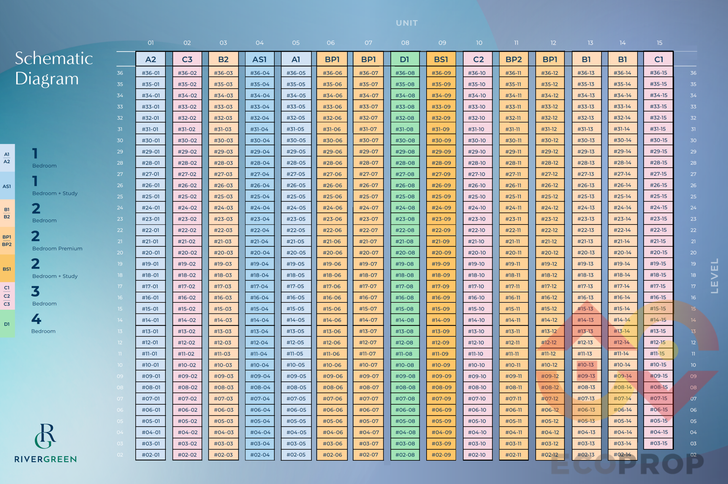Viewport: 728px width, 484px height.
Task: Click unit cell #25-04
Action: click(260, 196)
